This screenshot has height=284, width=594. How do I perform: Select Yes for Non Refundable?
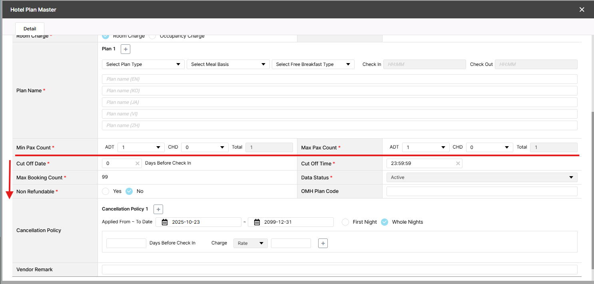[106, 191]
